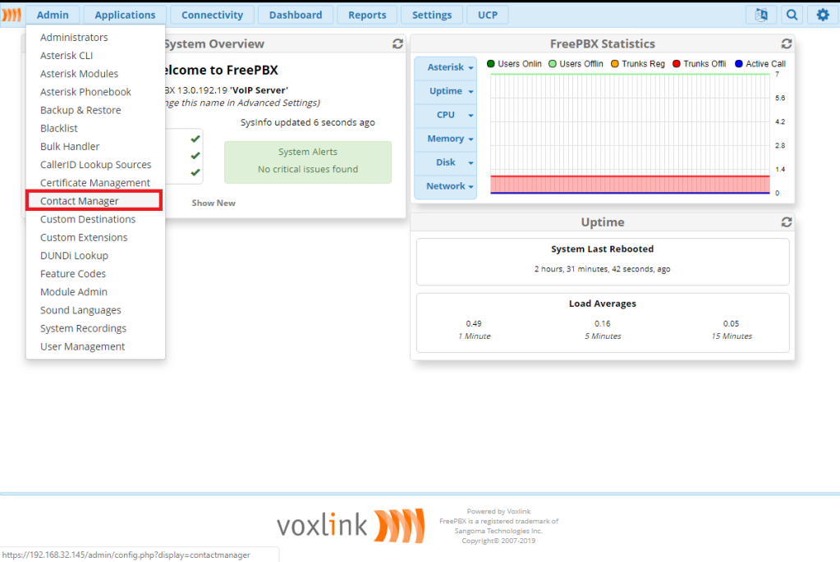This screenshot has width=840, height=562.
Task: Open Certificate Management entry
Action: [x=95, y=183]
